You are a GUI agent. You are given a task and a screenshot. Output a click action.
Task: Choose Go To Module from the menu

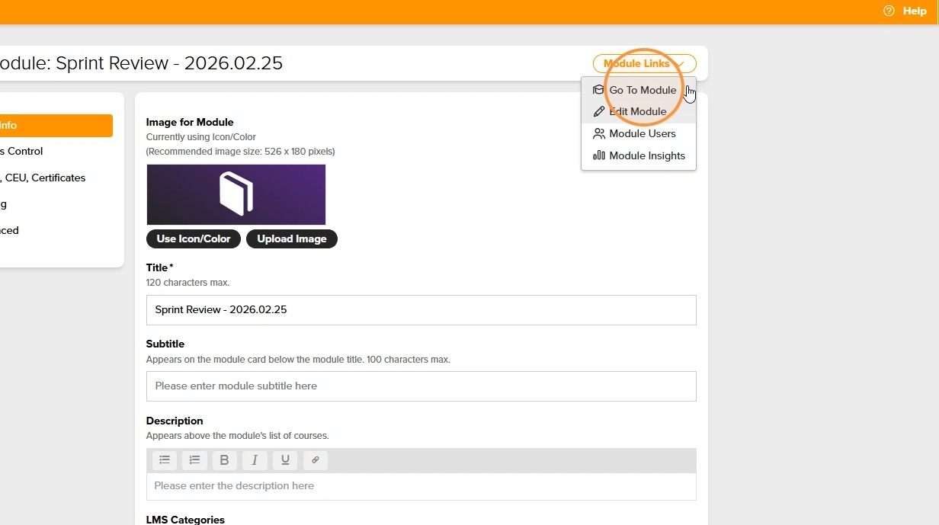[x=639, y=90]
